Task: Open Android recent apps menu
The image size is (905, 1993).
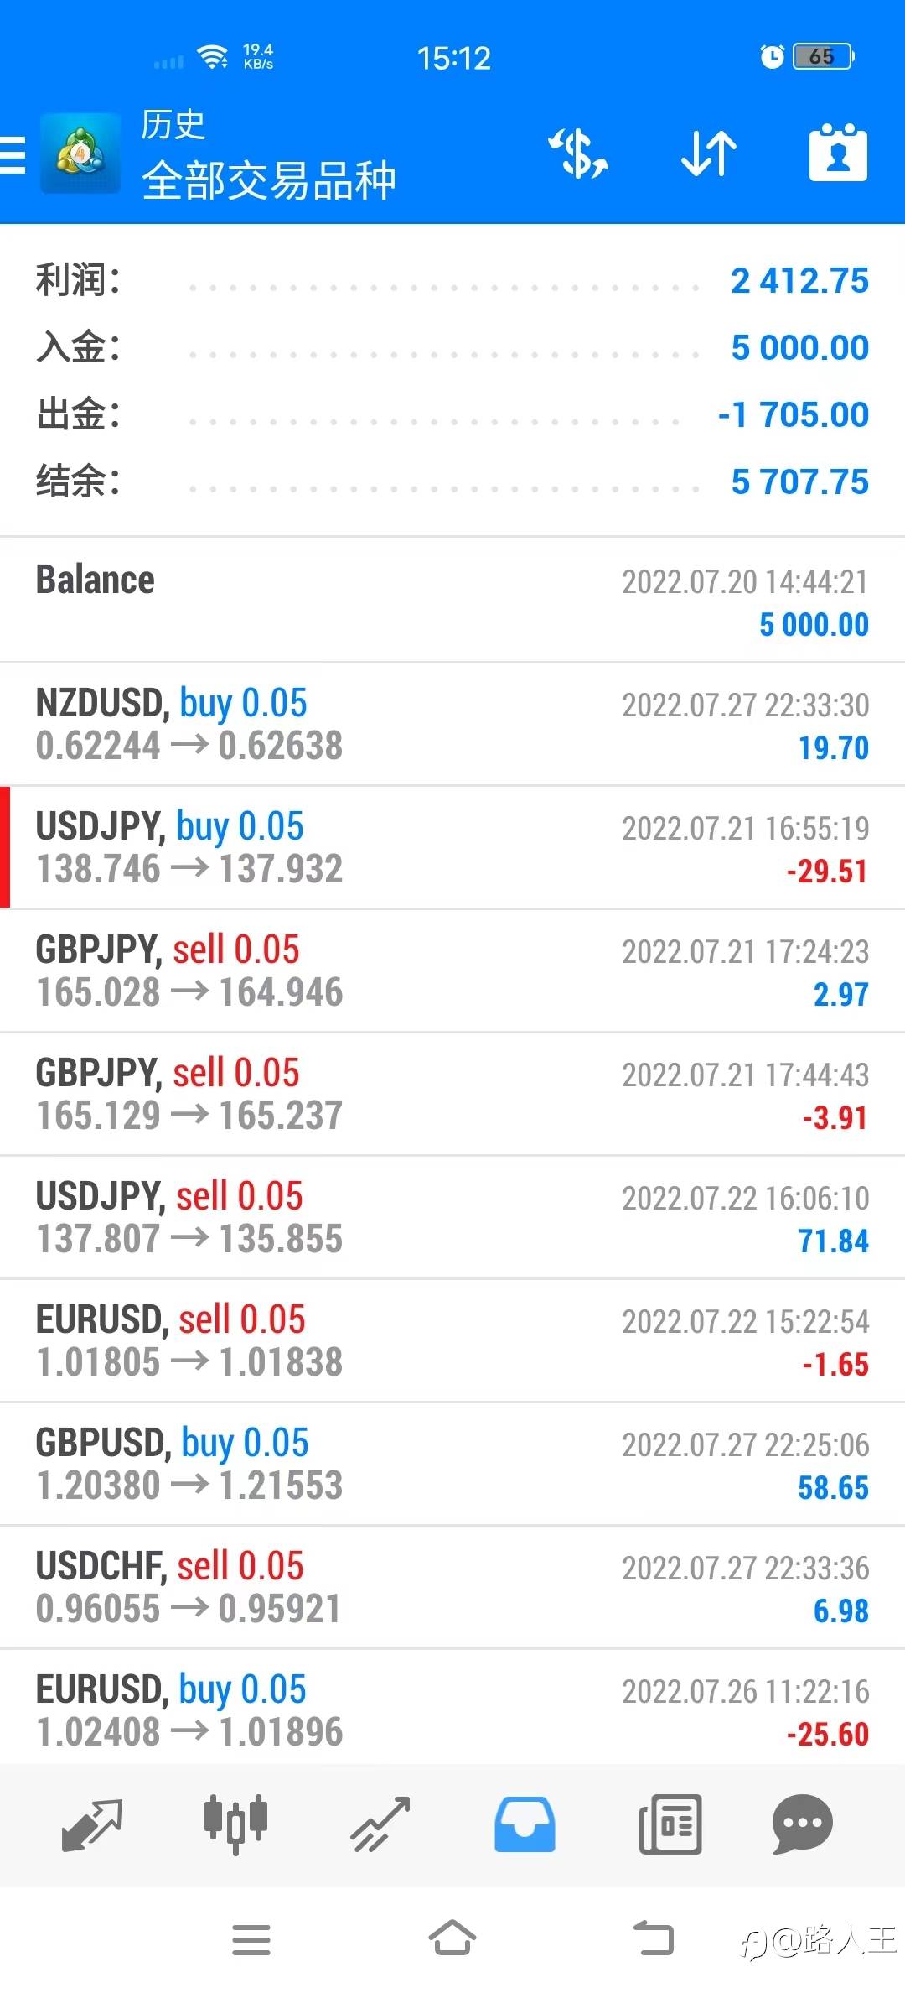Action: tap(251, 1939)
